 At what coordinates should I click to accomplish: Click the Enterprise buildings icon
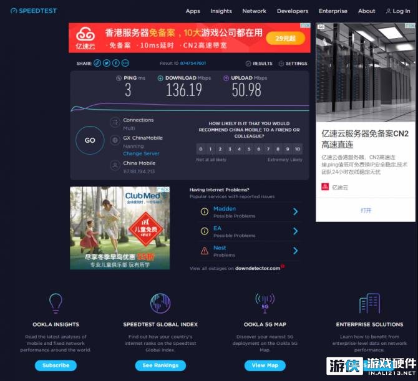pos(369,303)
